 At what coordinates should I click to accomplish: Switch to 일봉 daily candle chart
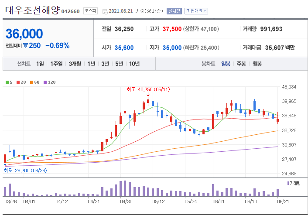tap(226, 64)
